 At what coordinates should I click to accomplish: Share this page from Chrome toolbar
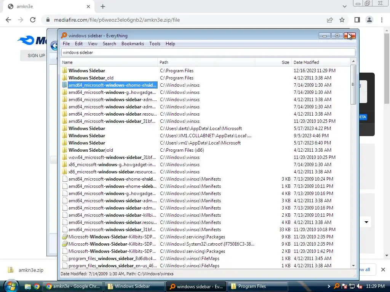coord(330,20)
